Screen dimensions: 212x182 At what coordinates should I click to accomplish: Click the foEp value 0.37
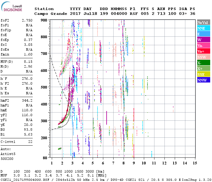click(x=28, y=40)
